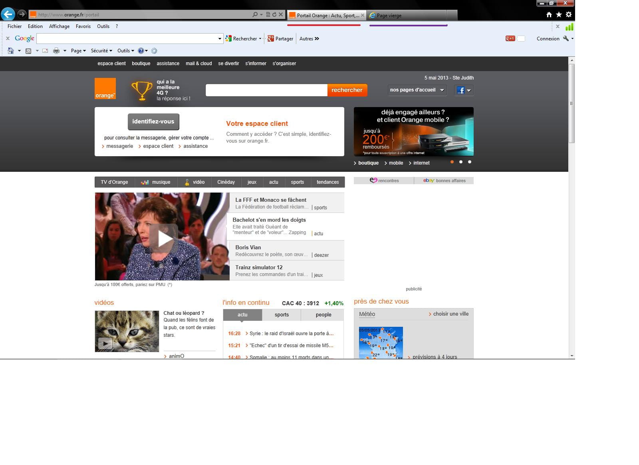
Task: Expand Autres toolbar overflow chevrons
Action: (x=317, y=39)
